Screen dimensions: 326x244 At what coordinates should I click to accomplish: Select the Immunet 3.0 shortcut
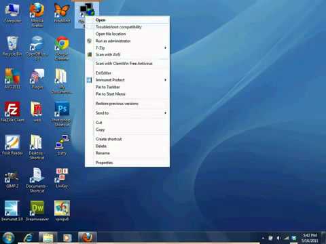[x=12, y=211]
